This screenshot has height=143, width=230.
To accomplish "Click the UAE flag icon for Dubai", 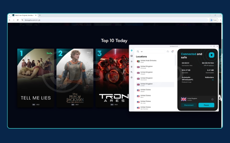I will [x=138, y=61].
